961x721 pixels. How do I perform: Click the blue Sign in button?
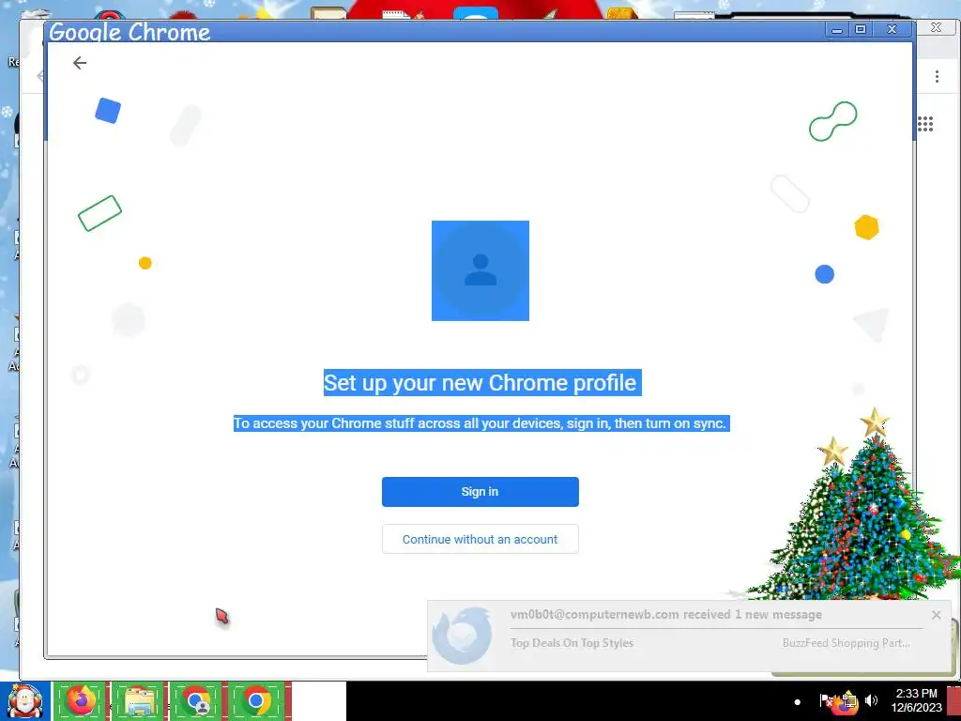tap(480, 492)
